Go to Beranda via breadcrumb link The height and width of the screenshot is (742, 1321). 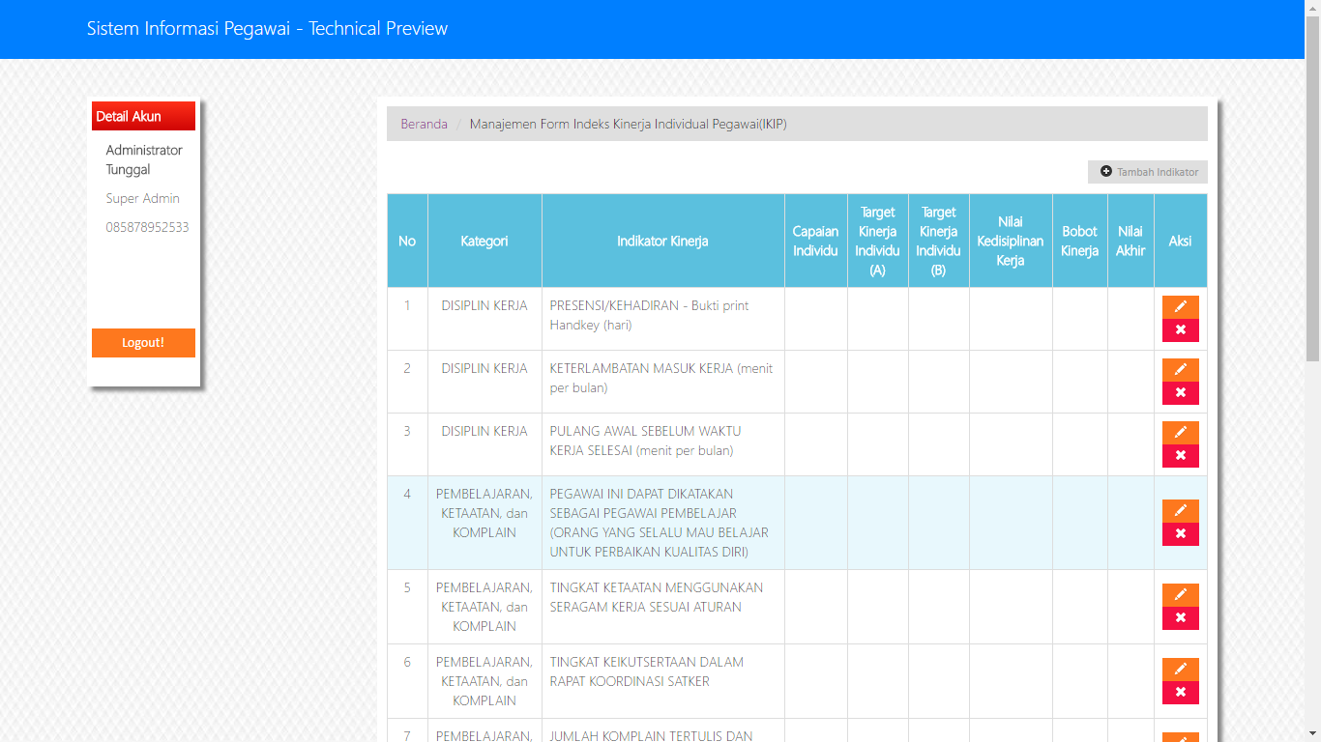[x=424, y=124]
